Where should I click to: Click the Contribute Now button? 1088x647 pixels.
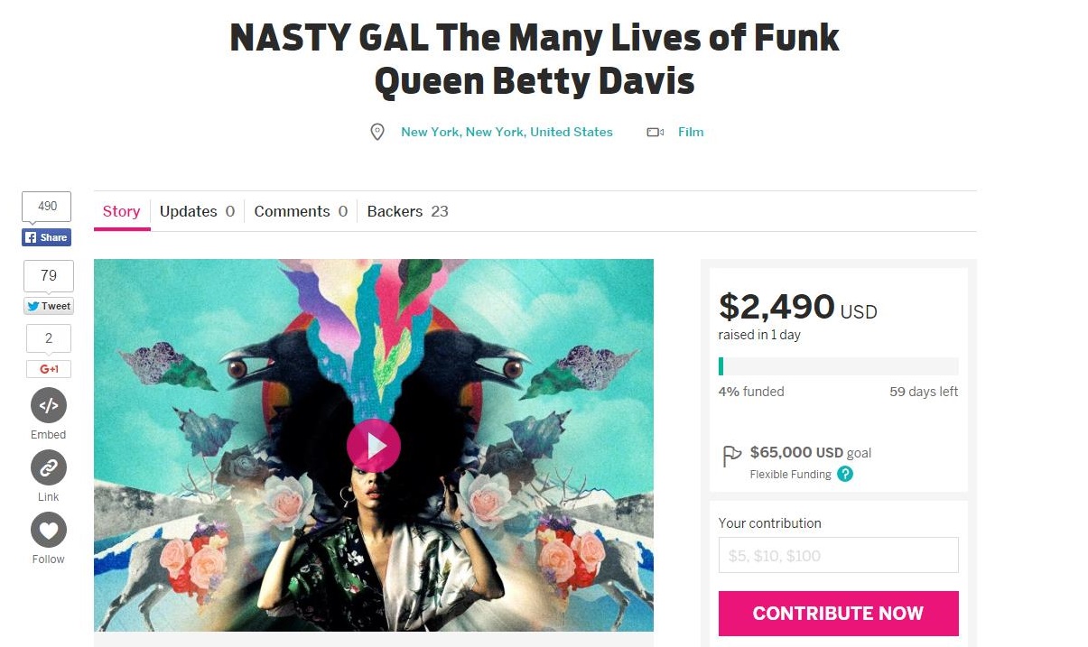click(x=838, y=614)
